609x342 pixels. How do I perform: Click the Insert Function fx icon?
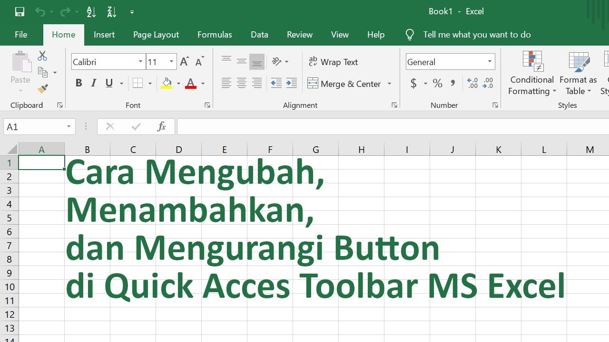tap(161, 127)
